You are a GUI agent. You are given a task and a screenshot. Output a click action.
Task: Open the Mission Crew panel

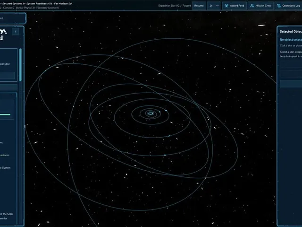point(260,6)
